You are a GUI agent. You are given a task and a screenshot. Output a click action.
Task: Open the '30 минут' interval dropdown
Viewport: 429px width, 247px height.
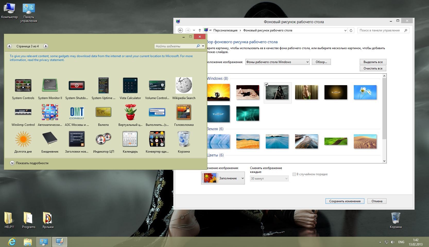(269, 178)
